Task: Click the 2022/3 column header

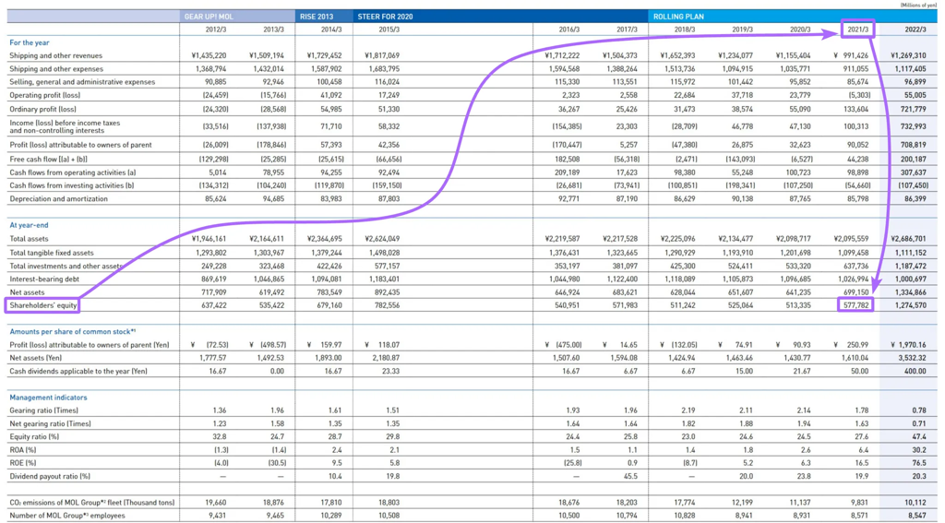Action: pos(912,30)
